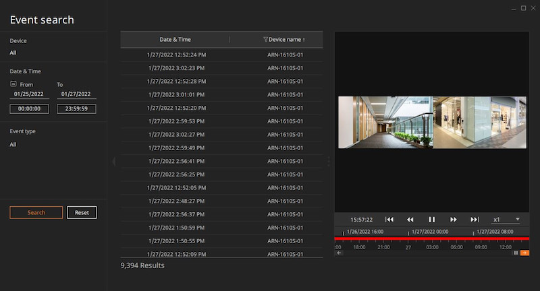Screen dimensions: 540x291
Task: Click the orange timeline right arrow
Action: [x=524, y=253]
